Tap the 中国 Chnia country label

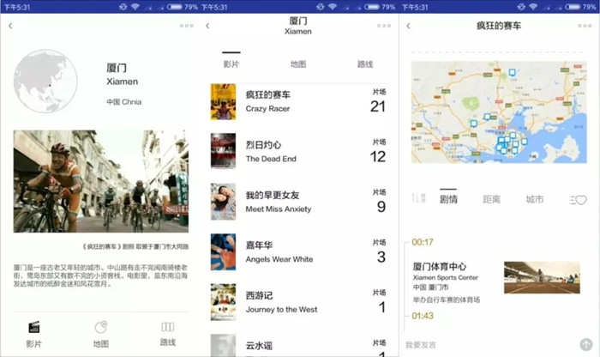pos(124,102)
